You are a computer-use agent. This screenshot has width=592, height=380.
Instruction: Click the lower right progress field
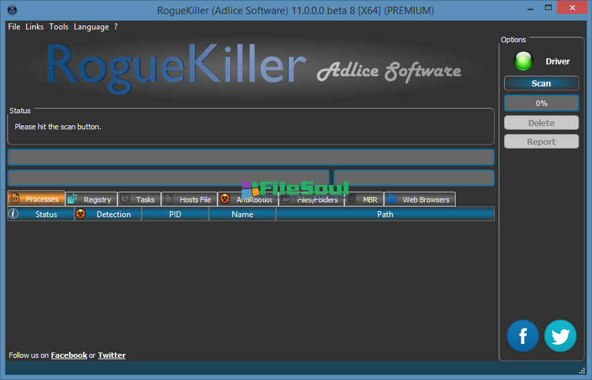414,178
